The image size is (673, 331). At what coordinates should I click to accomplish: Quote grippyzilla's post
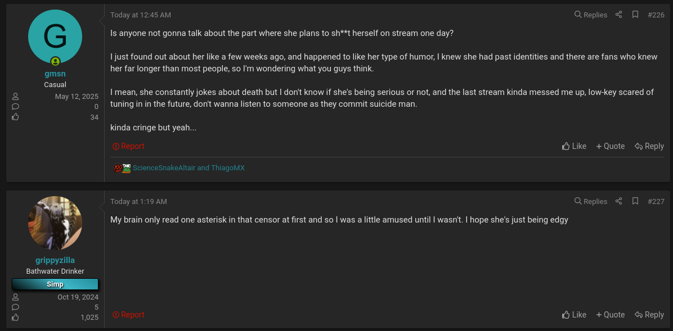(x=610, y=315)
